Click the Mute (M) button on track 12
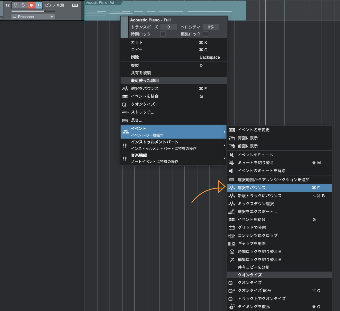The height and width of the screenshot is (311, 340). (15, 5)
